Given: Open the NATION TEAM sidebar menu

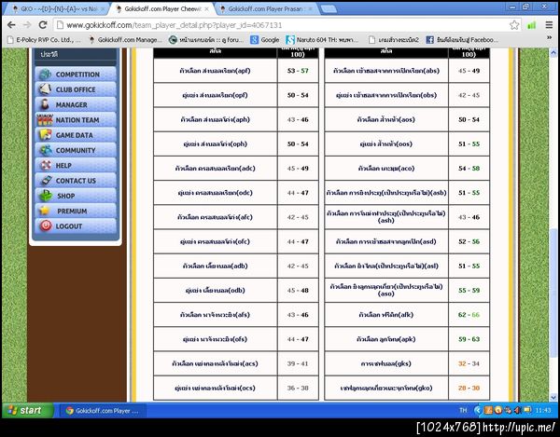Looking at the screenshot, I should (76, 120).
